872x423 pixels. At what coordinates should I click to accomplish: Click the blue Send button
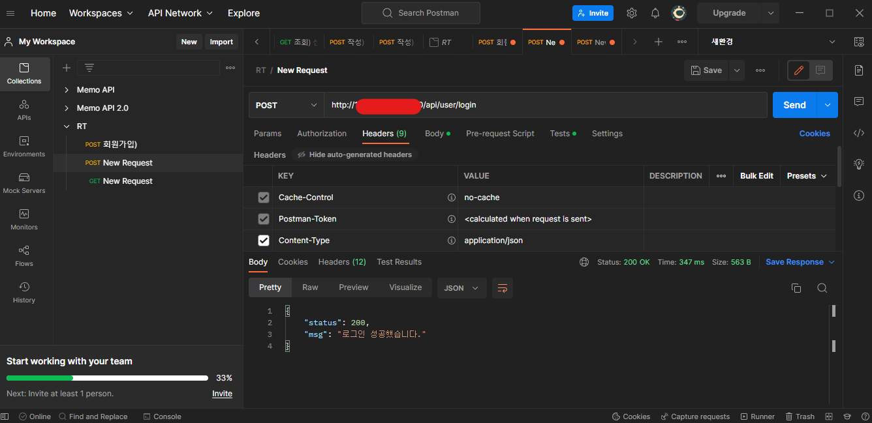point(794,105)
